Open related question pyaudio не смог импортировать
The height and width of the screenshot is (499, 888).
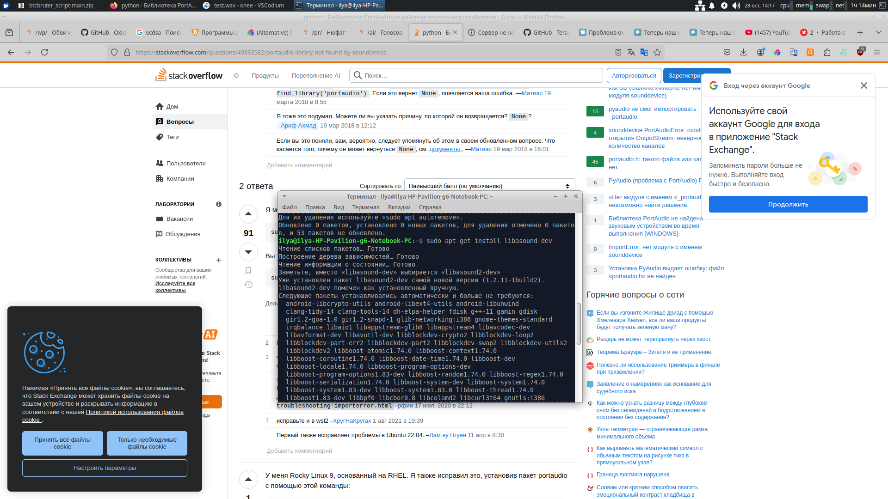(x=652, y=113)
